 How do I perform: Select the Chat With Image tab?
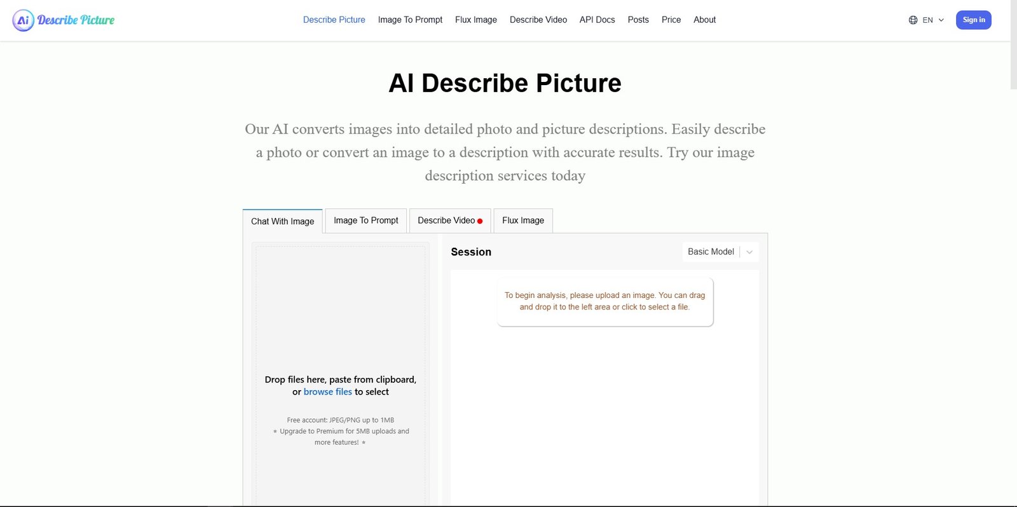coord(282,221)
